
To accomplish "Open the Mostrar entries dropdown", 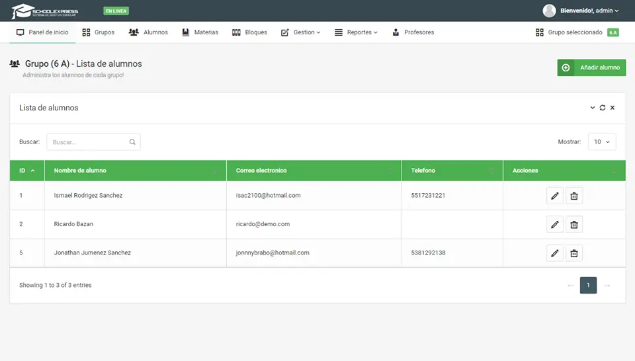I will click(602, 142).
